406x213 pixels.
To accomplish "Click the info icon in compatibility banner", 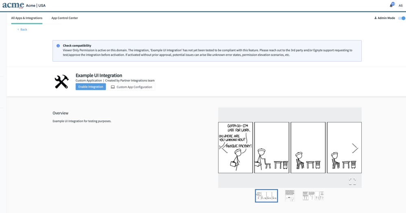I will (x=58, y=46).
